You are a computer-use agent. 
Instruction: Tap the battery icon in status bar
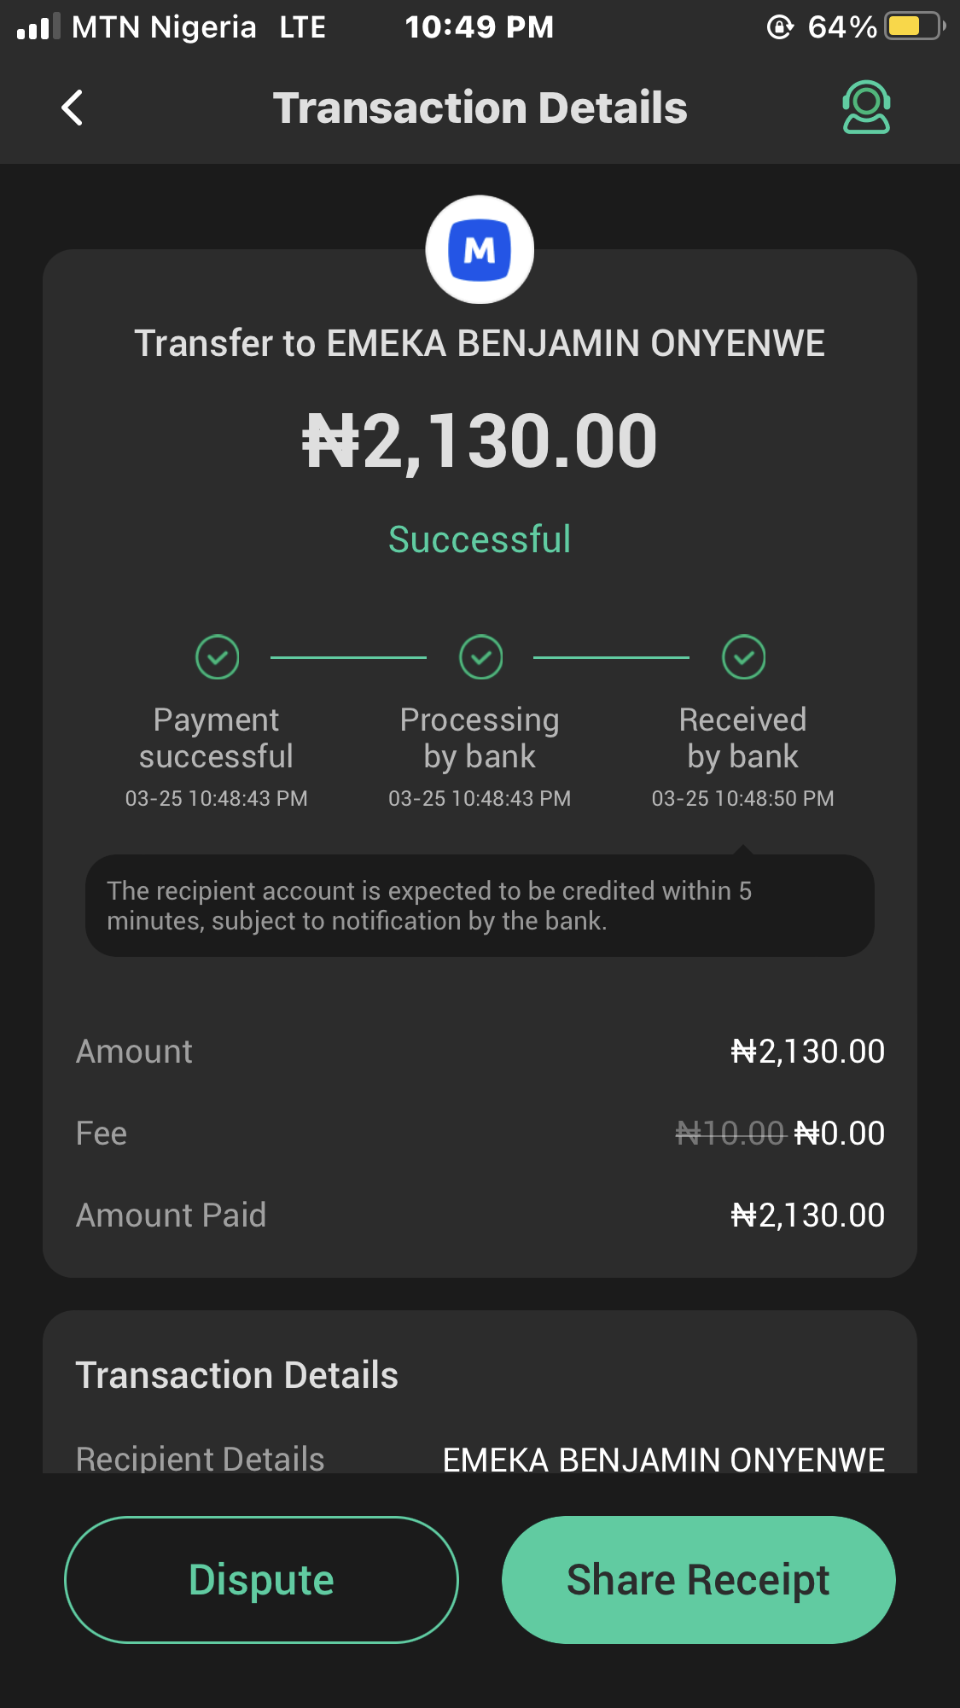pyautogui.click(x=913, y=26)
